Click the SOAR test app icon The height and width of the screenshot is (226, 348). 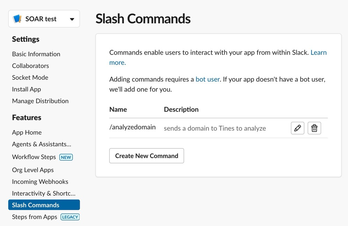(x=17, y=19)
